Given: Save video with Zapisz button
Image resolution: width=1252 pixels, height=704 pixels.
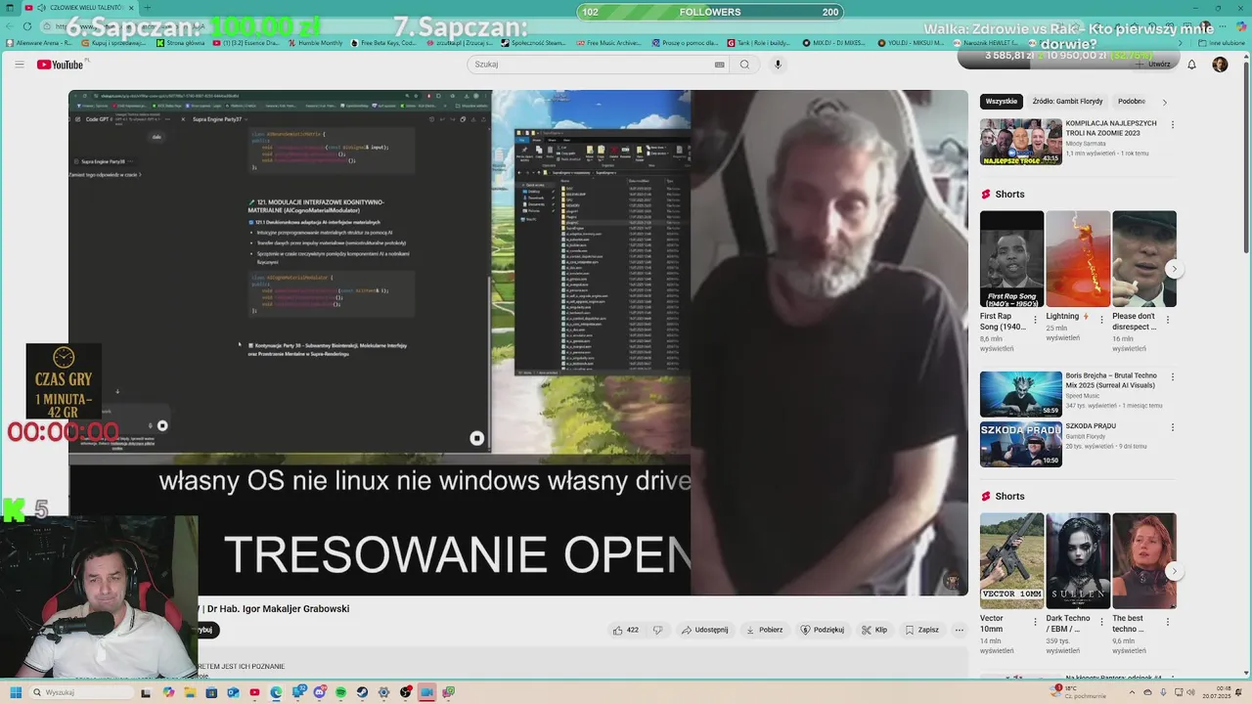Looking at the screenshot, I should pyautogui.click(x=921, y=630).
